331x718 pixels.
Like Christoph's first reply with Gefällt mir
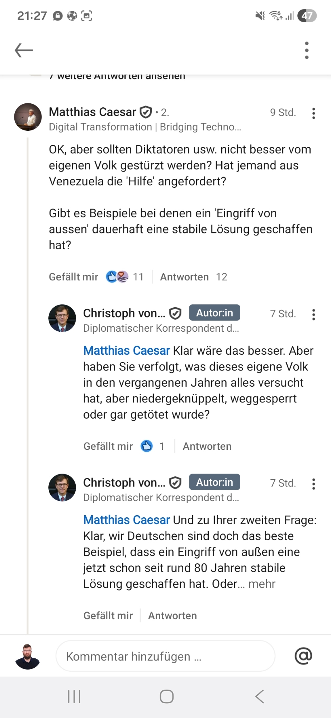pyautogui.click(x=108, y=446)
